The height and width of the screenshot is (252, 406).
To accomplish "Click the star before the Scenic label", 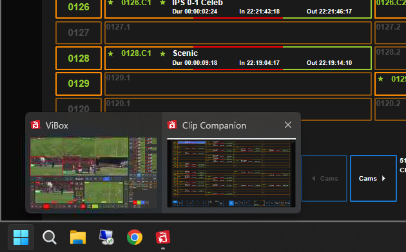I will [163, 54].
